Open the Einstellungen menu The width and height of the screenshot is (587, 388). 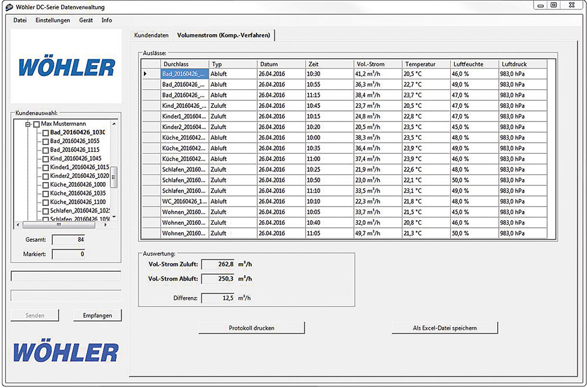point(53,20)
